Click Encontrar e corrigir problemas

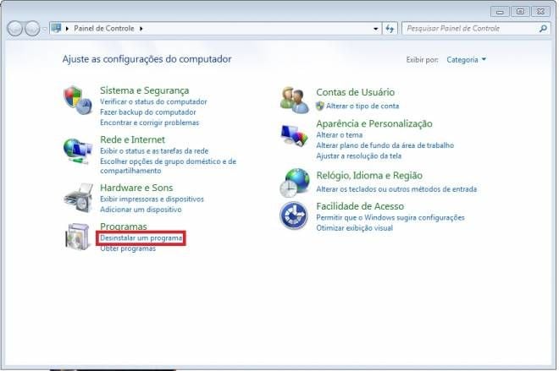click(x=149, y=123)
